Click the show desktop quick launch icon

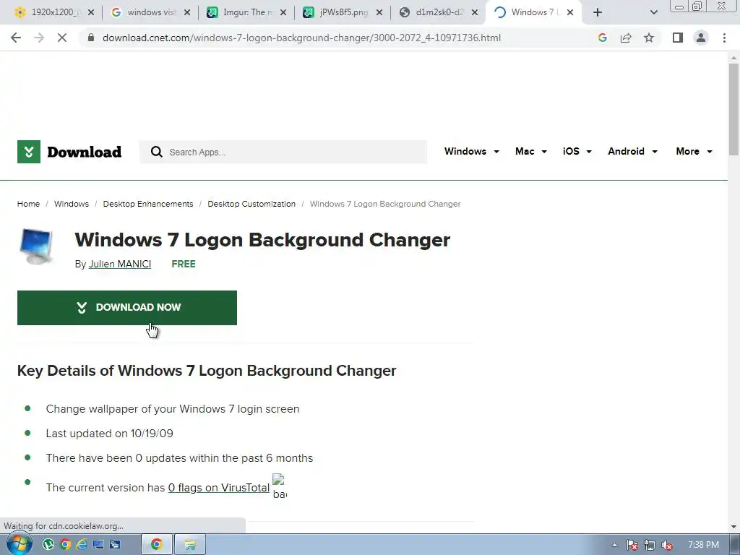[x=98, y=545]
